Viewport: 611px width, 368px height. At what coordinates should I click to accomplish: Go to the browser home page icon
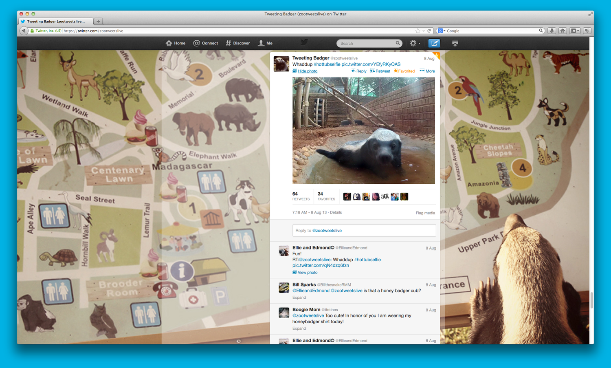(x=563, y=31)
